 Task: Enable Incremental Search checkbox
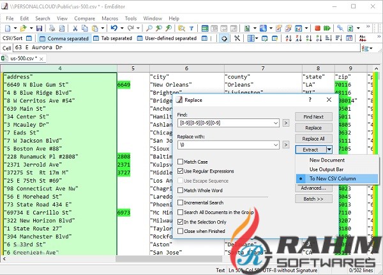[x=180, y=202]
